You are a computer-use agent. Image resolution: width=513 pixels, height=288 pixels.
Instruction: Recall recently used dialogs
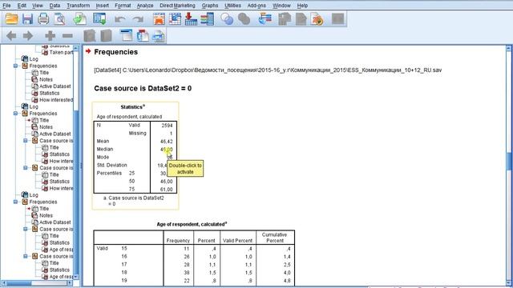tap(99, 19)
